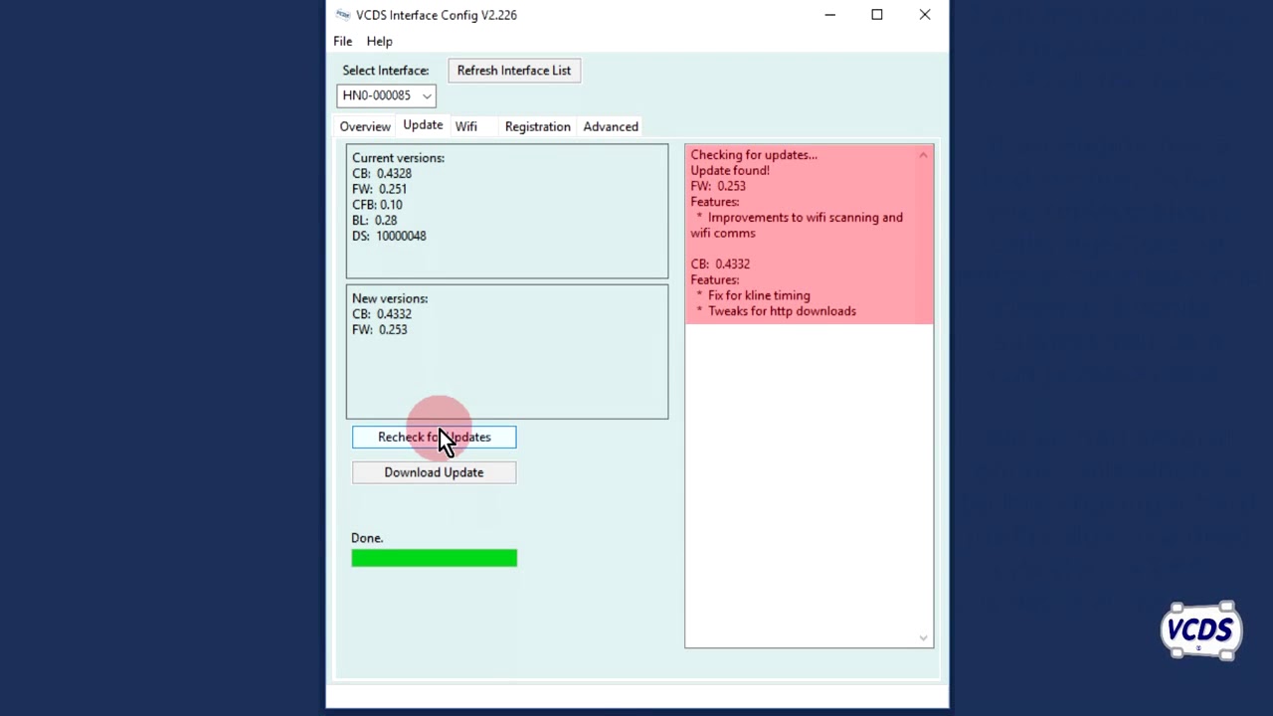Click 'Update found!' in the log
This screenshot has width=1273, height=716.
point(730,170)
